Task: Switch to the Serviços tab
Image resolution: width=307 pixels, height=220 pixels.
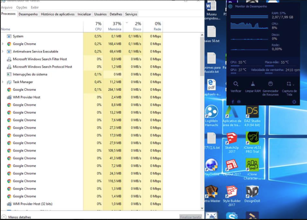Action: click(131, 14)
